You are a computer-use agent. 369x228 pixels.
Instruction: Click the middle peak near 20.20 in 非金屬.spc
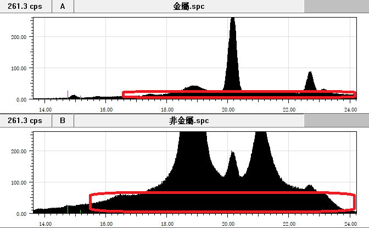point(232,165)
